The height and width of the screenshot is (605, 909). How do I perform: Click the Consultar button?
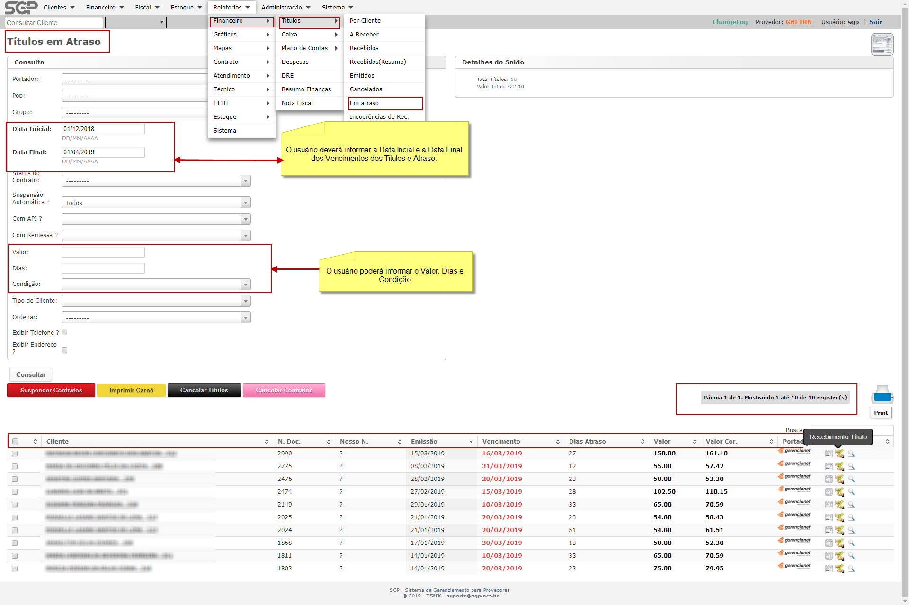31,374
